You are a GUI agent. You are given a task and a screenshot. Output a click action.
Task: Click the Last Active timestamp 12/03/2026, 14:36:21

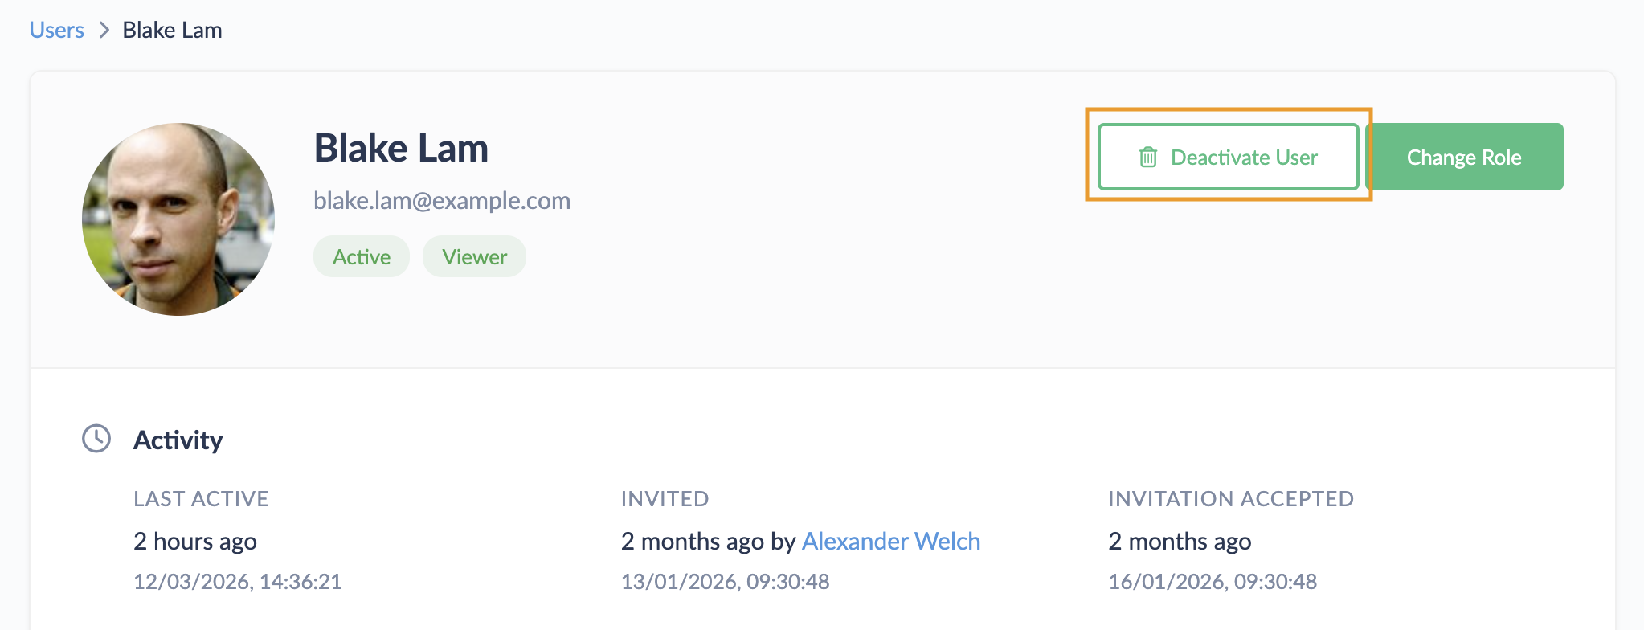click(x=237, y=582)
